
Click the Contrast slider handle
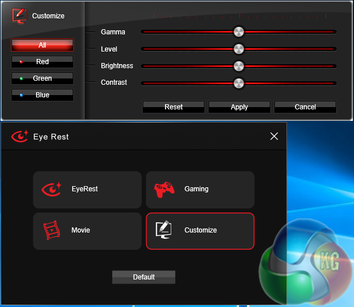(239, 83)
